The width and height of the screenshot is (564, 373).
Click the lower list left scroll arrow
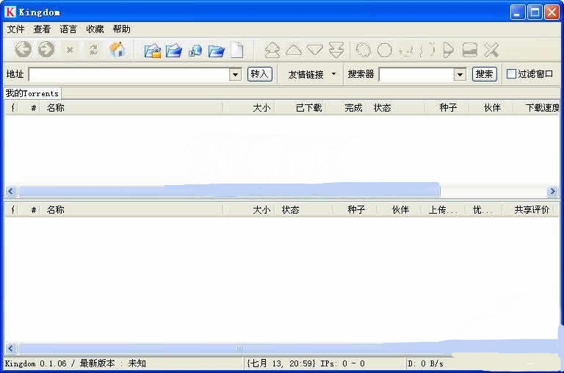point(11,348)
